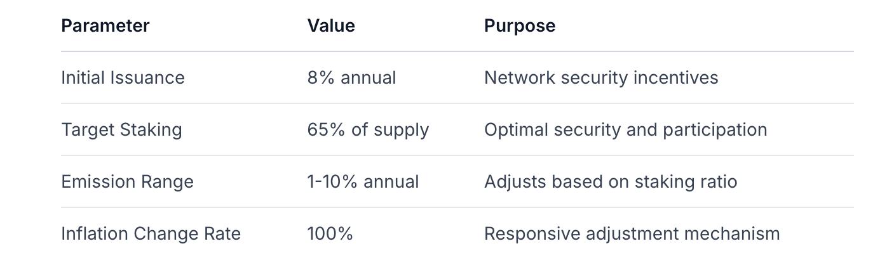The height and width of the screenshot is (279, 887).
Task: Click the Value column header
Action: 331,26
